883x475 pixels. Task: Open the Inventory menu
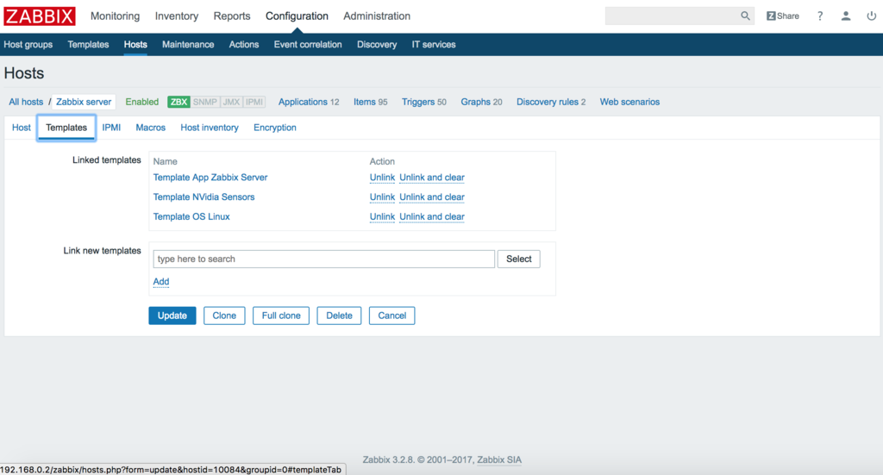pos(177,16)
